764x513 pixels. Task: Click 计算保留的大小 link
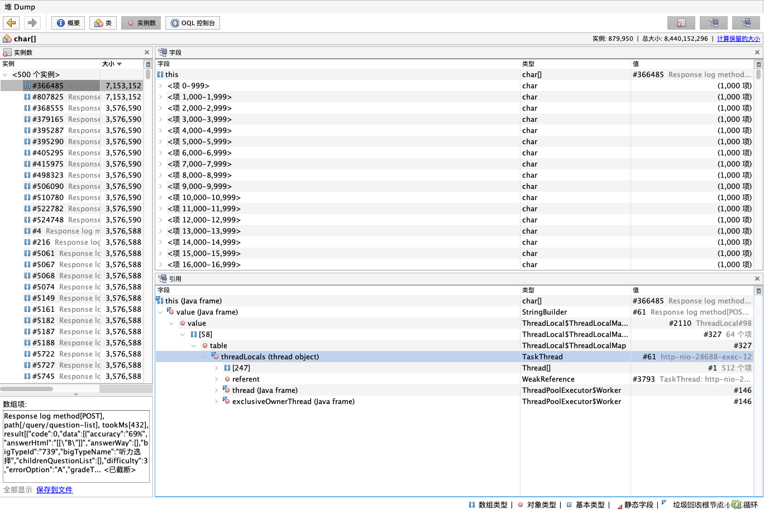pos(738,39)
